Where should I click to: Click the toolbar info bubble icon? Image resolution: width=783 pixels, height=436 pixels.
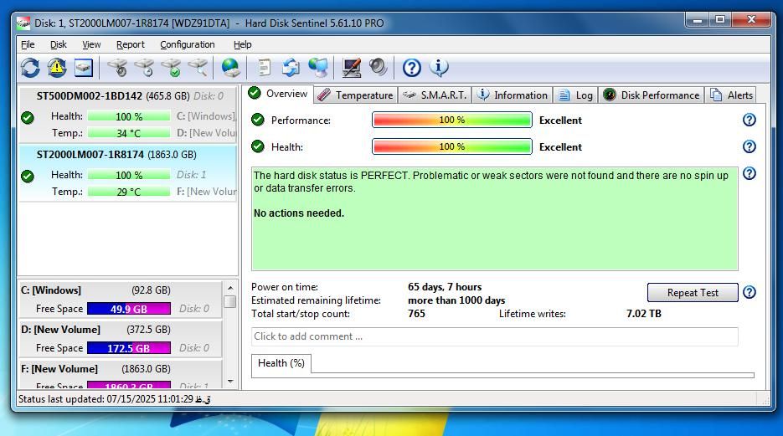(439, 67)
